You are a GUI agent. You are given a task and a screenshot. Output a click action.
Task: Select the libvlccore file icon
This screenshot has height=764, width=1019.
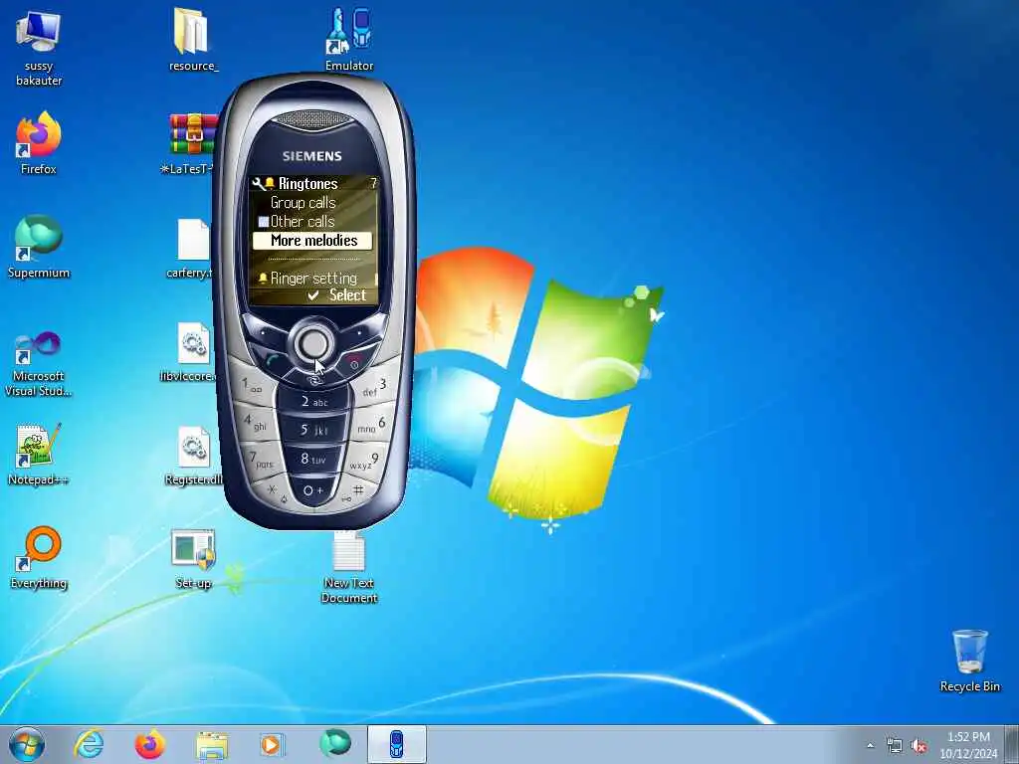[x=190, y=351]
